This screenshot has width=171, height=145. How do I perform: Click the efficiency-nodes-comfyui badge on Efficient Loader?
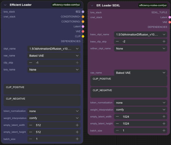[x=66, y=5]
